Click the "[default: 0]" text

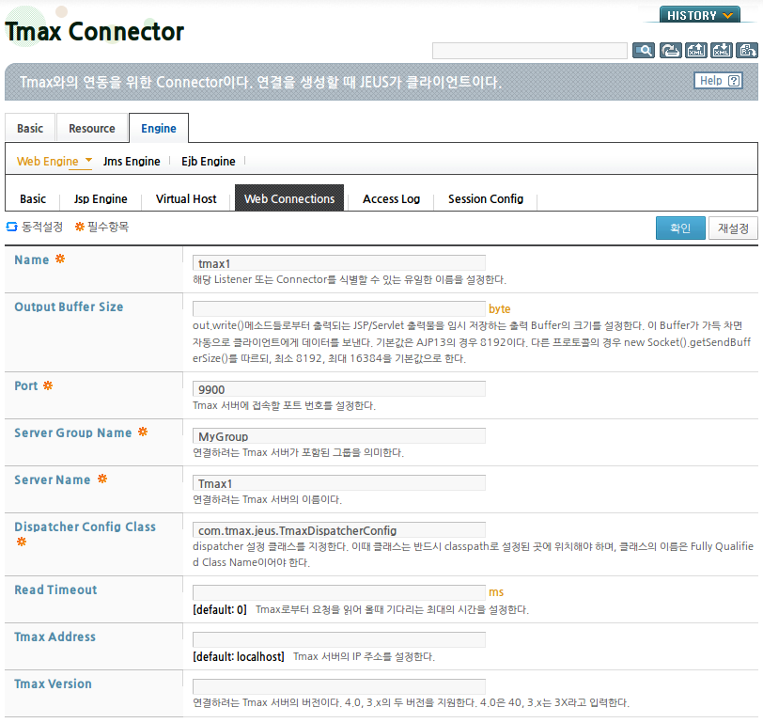click(220, 609)
